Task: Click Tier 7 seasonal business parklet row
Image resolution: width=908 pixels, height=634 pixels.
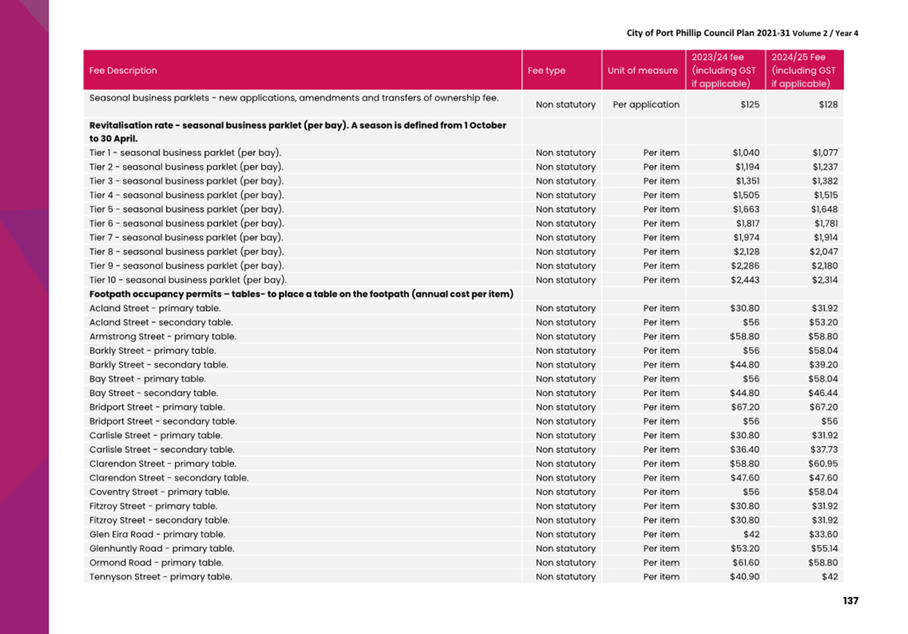Action: click(463, 238)
